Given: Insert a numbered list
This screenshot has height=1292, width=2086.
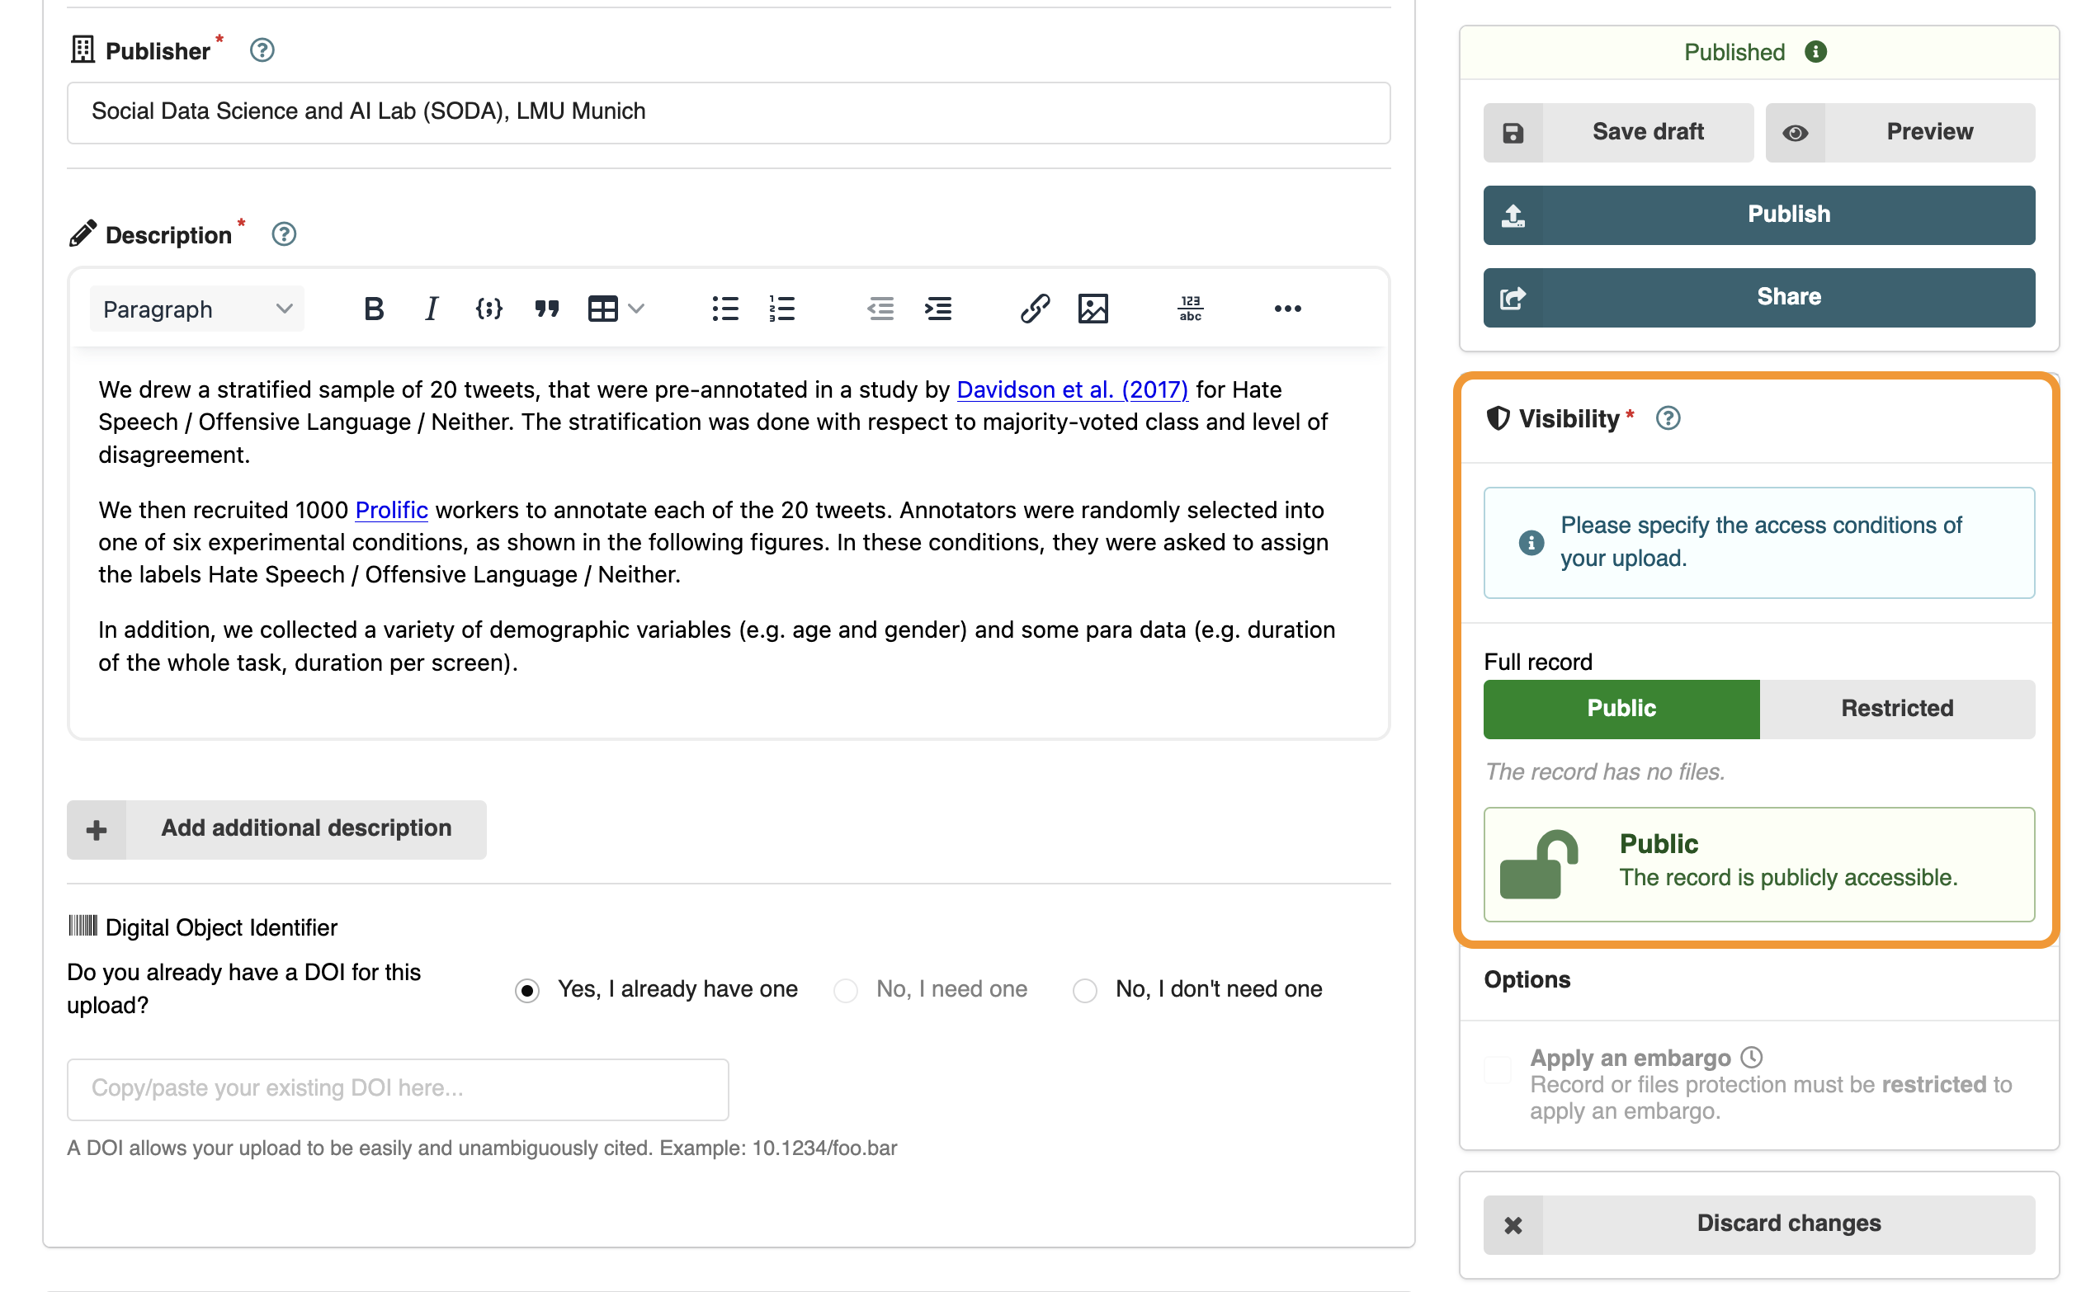Looking at the screenshot, I should (782, 309).
